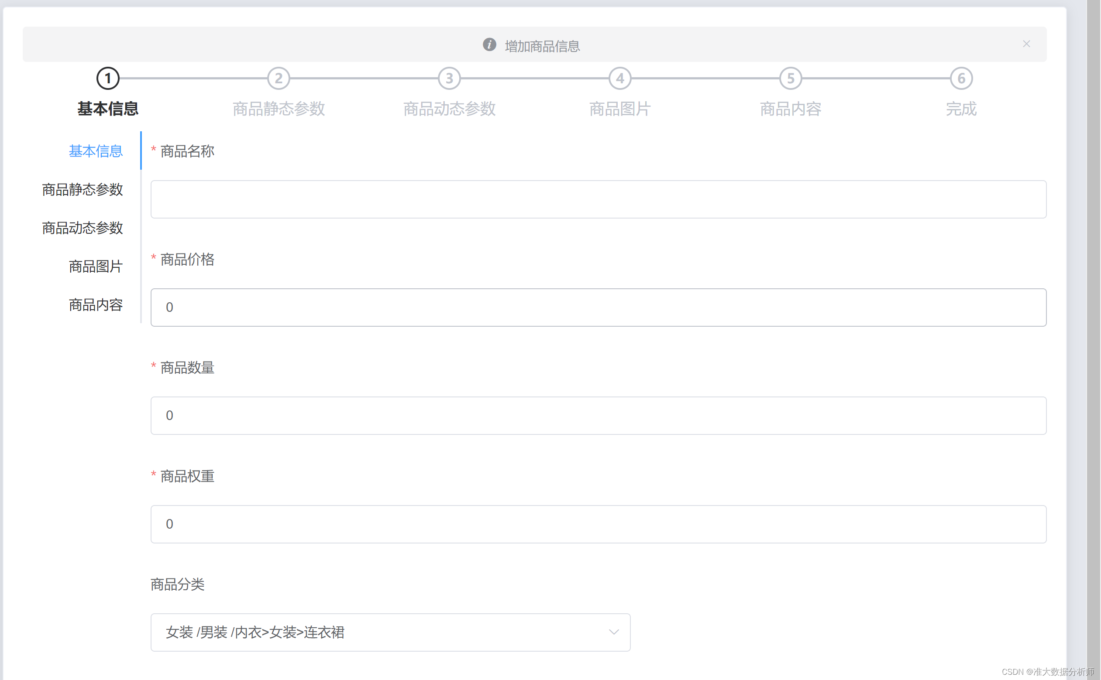
Task: Select step 6 circle 完成
Action: pos(961,78)
